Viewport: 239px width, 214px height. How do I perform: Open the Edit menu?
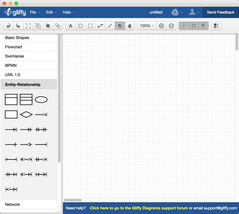click(51, 12)
